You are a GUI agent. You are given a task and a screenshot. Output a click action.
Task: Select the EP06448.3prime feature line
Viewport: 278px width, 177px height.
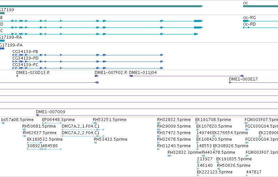(52, 123)
